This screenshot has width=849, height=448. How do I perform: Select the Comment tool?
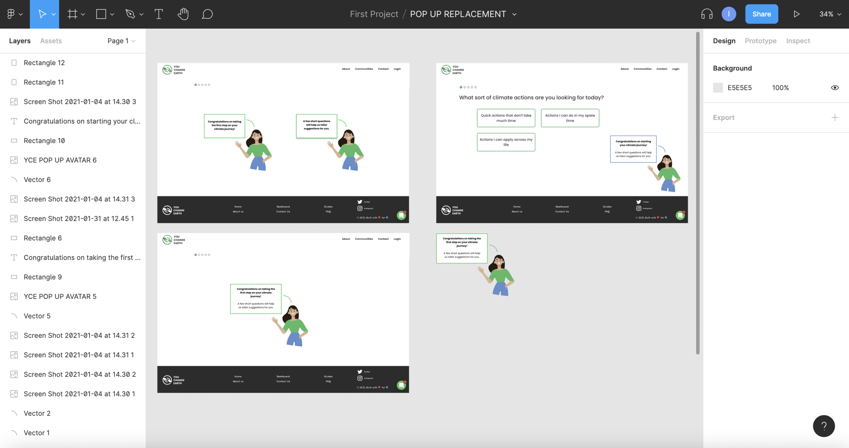coord(207,14)
